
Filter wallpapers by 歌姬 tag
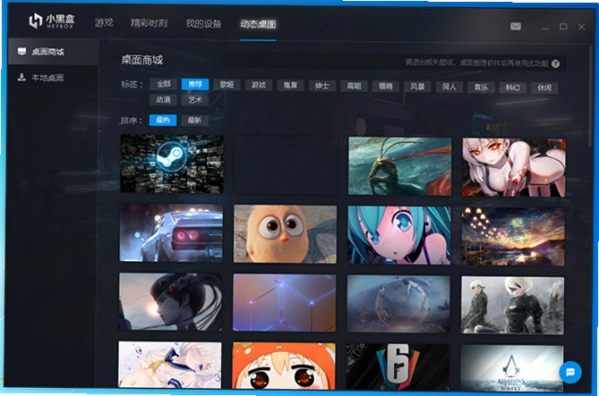227,84
